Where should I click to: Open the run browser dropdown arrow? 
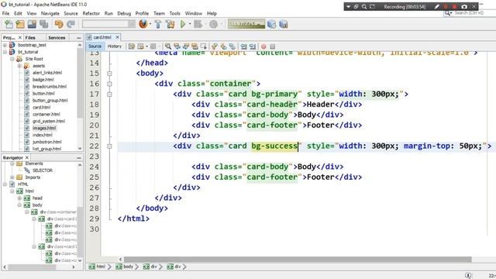click(x=150, y=24)
